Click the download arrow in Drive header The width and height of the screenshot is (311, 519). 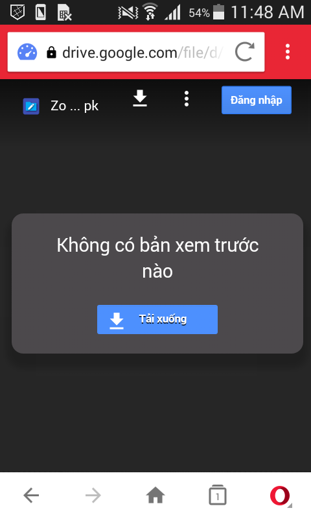tap(140, 99)
